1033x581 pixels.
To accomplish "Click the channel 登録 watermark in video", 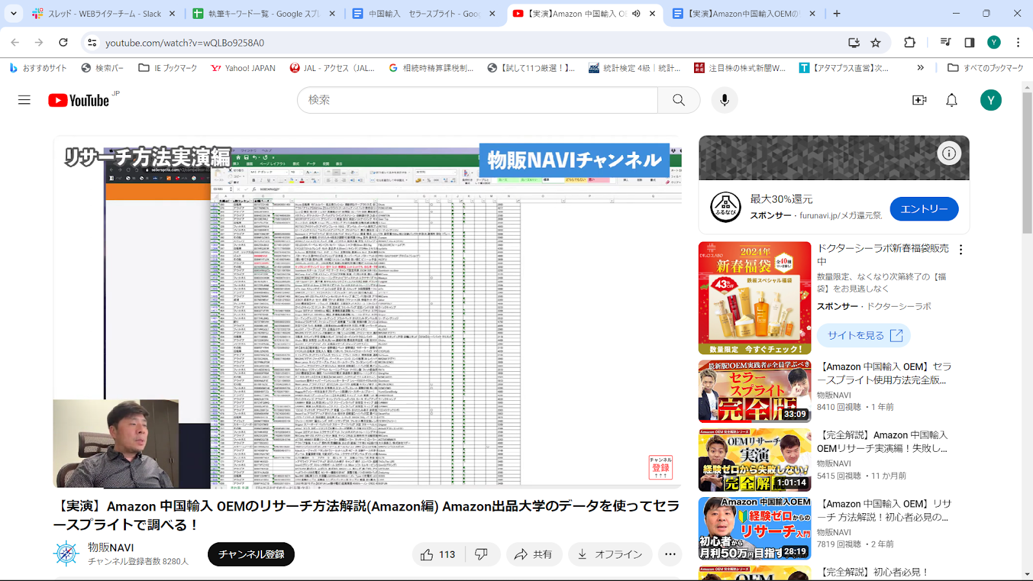I will [x=660, y=467].
